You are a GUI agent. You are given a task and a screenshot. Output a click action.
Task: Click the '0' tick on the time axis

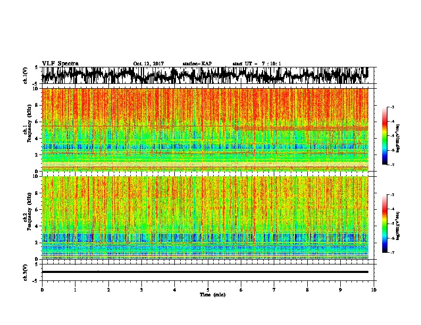tap(42, 290)
